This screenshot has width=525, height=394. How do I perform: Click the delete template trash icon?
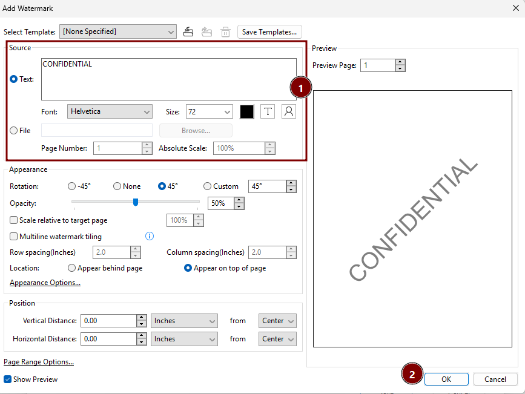tap(225, 32)
